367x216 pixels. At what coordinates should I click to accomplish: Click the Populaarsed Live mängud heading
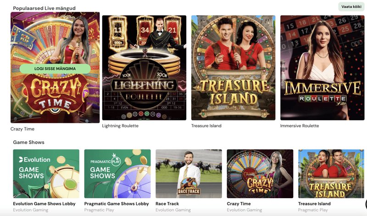click(x=44, y=8)
